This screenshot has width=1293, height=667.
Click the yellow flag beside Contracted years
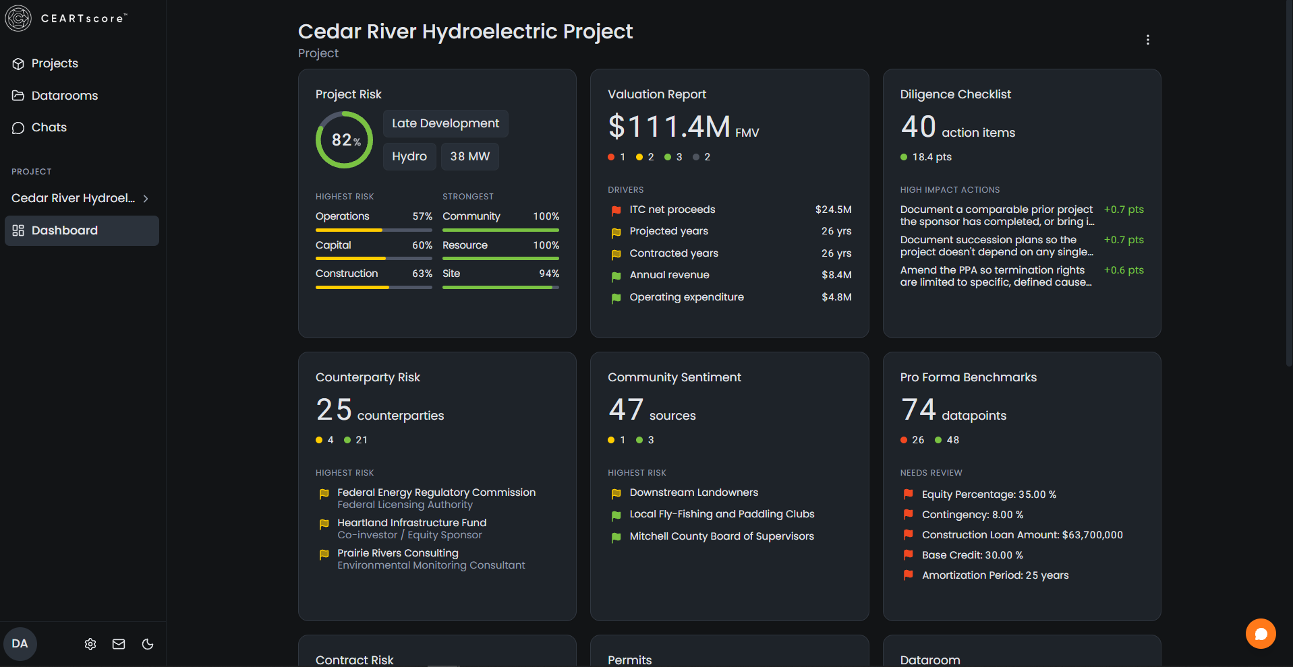tap(616, 254)
